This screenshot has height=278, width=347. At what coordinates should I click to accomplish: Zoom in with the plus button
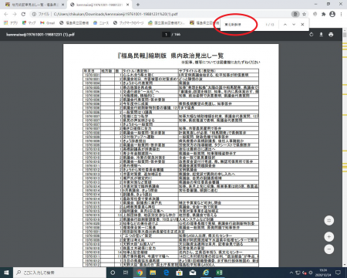pos(329,237)
